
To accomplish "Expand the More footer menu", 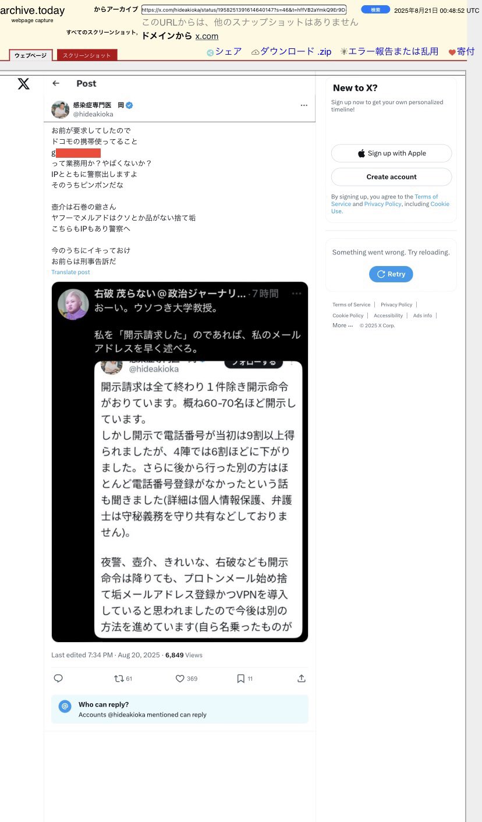I will (x=343, y=325).
